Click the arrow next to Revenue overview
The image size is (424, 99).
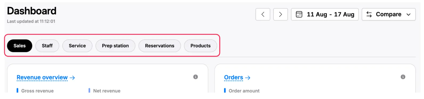[x=72, y=78]
